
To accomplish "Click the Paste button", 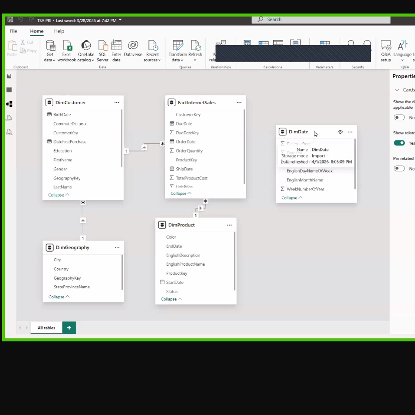I will (x=12, y=48).
